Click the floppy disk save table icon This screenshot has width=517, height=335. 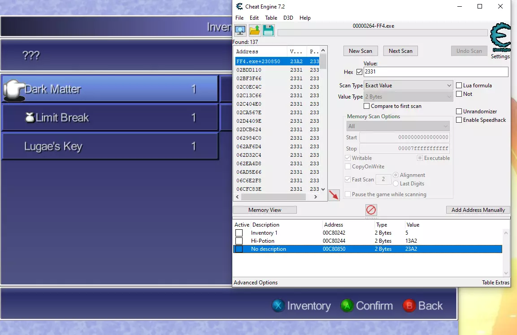click(x=269, y=30)
